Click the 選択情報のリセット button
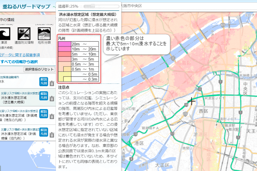Image resolution: width=257 pixels, height=171 pixels. click(x=39, y=69)
